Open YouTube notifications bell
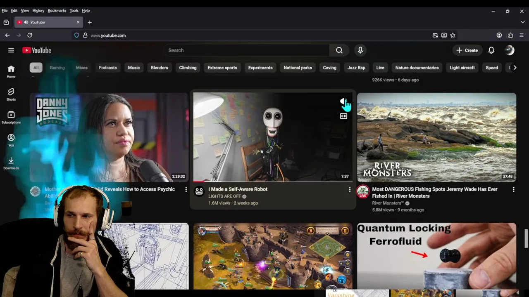This screenshot has width=529, height=297. 491,50
